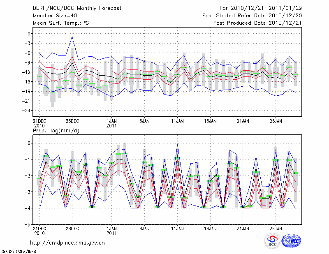Click the -12 value on temperature axis
The width and height of the screenshot is (329, 254).
point(27,72)
